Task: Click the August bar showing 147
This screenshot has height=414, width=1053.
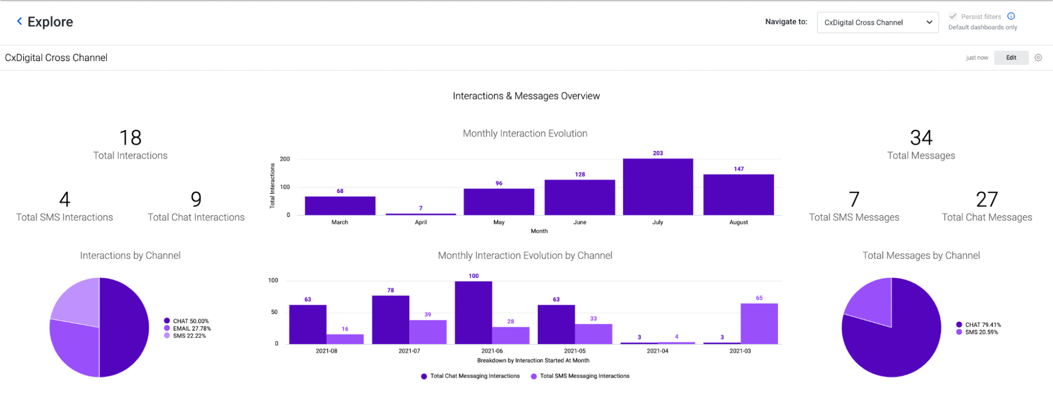Action: [739, 194]
